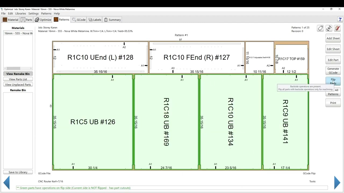Image resolution: width=344 pixels, height=193 pixels.
Task: Select the 16mm Nova White material item
Action: pyautogui.click(x=18, y=33)
